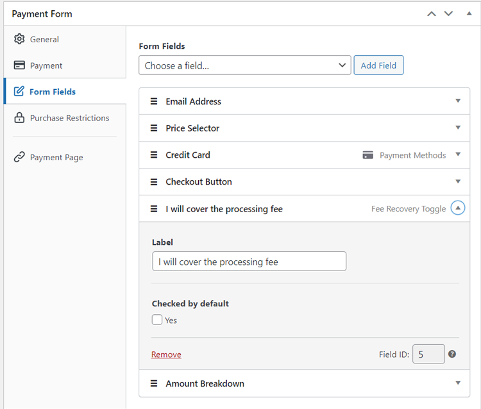This screenshot has width=481, height=409.
Task: Click the Amount Breakdown row title
Action: click(205, 383)
